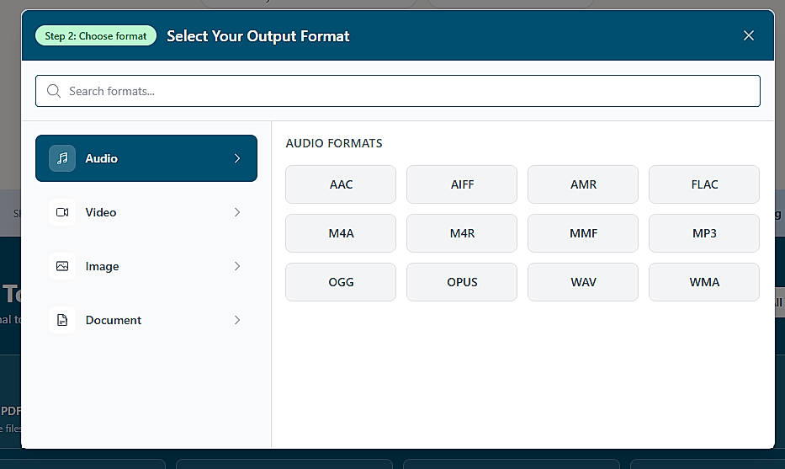Viewport: 785px width, 469px height.
Task: Choose M4A output format
Action: tap(341, 233)
